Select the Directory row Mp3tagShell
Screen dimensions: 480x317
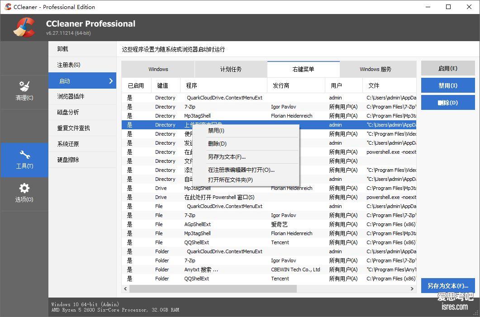pos(269,116)
